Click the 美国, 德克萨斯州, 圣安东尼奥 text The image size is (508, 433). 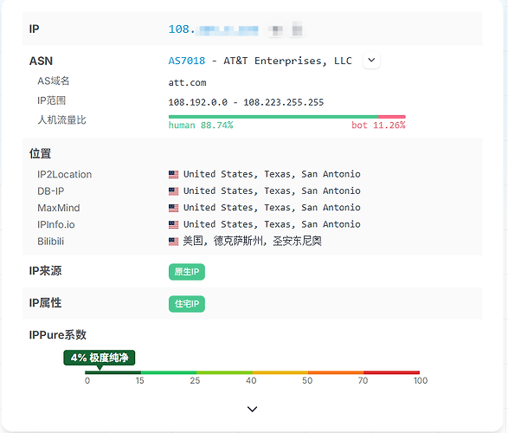click(x=253, y=241)
